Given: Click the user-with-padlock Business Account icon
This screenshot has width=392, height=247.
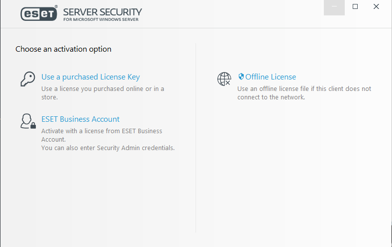Looking at the screenshot, I should coord(28,121).
